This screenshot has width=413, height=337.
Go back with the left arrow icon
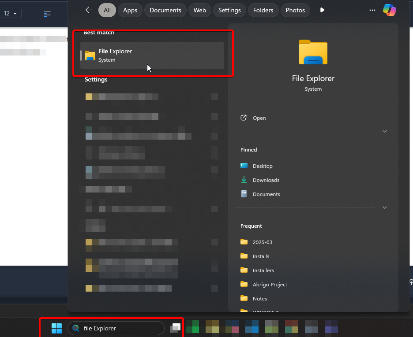click(x=89, y=10)
